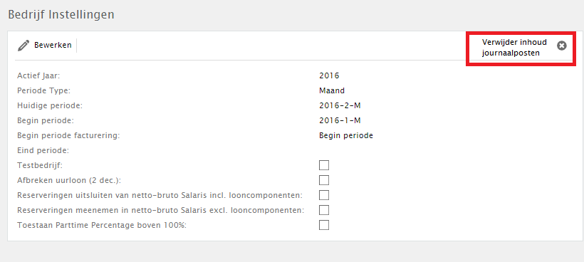This screenshot has width=584, height=262.
Task: Click the Begin periode facturering value
Action: pyautogui.click(x=346, y=135)
